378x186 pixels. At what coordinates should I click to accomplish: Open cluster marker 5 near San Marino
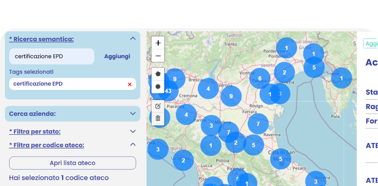click(x=281, y=159)
